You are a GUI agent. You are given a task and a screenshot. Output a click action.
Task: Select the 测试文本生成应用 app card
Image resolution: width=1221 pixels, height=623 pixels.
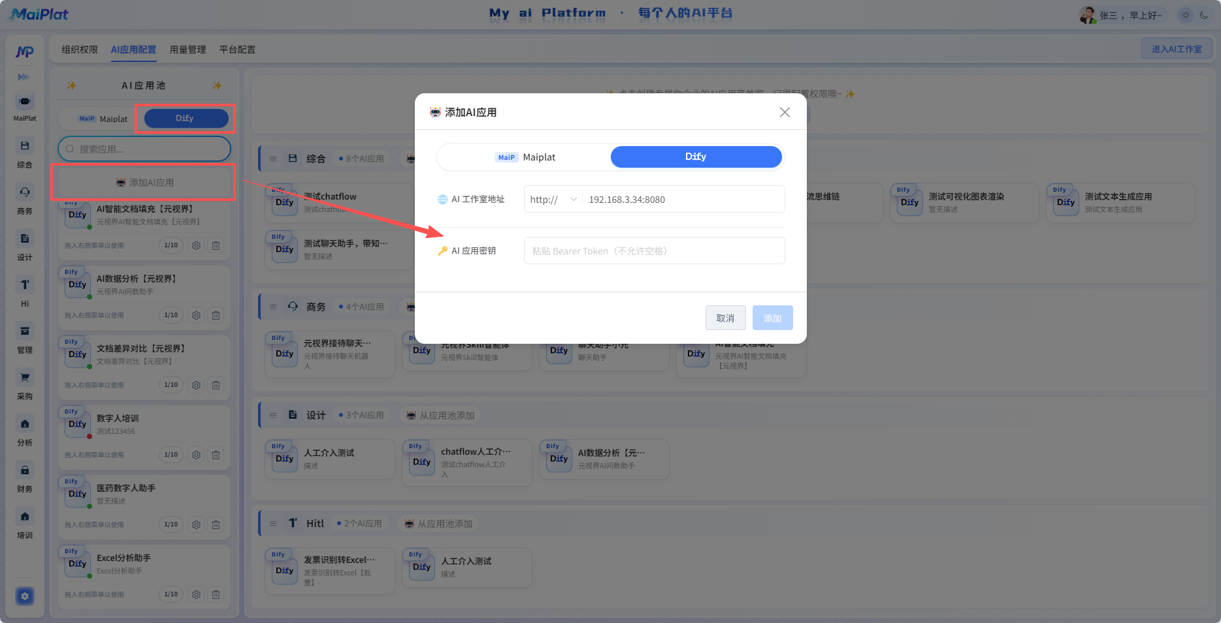point(1120,203)
